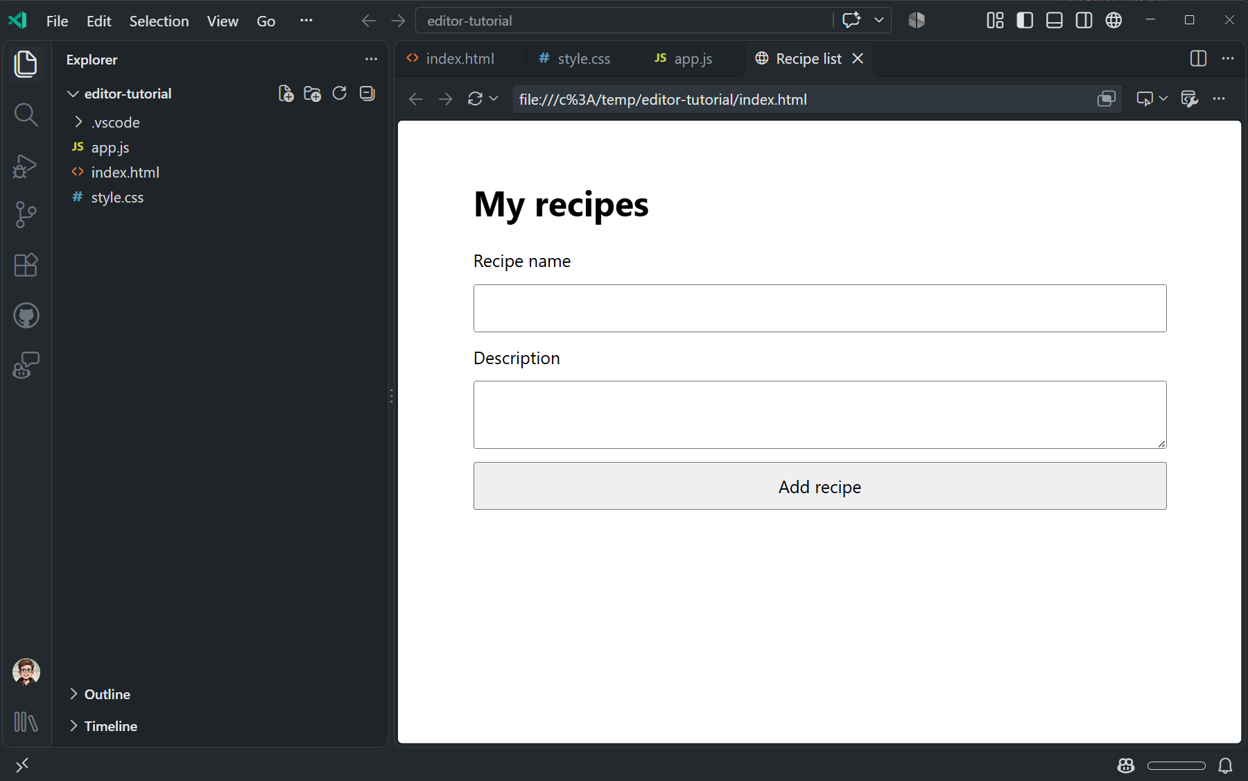Click the Recipe name input field
The height and width of the screenshot is (781, 1248).
coord(820,309)
